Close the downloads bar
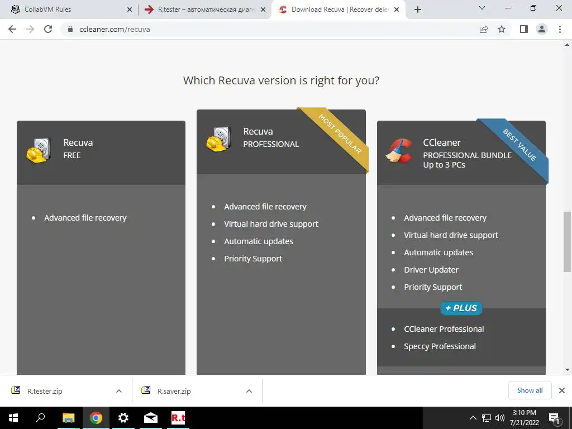Image resolution: width=572 pixels, height=429 pixels. point(562,390)
